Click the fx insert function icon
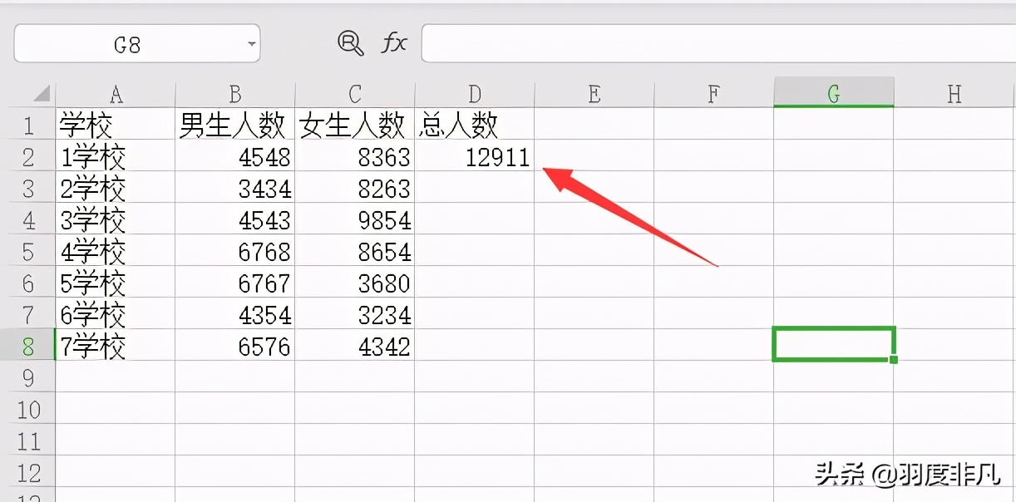This screenshot has width=1016, height=502. point(394,43)
